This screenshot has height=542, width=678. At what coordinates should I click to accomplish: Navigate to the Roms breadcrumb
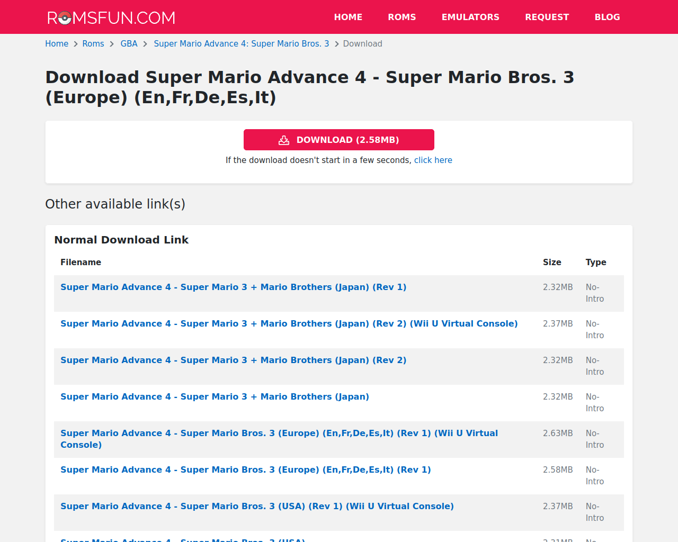(93, 44)
